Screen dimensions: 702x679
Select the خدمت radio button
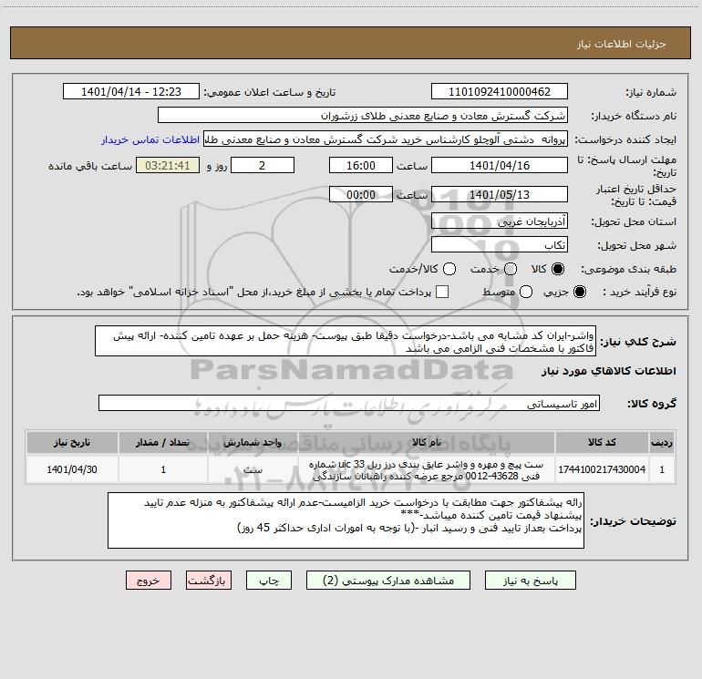[511, 269]
